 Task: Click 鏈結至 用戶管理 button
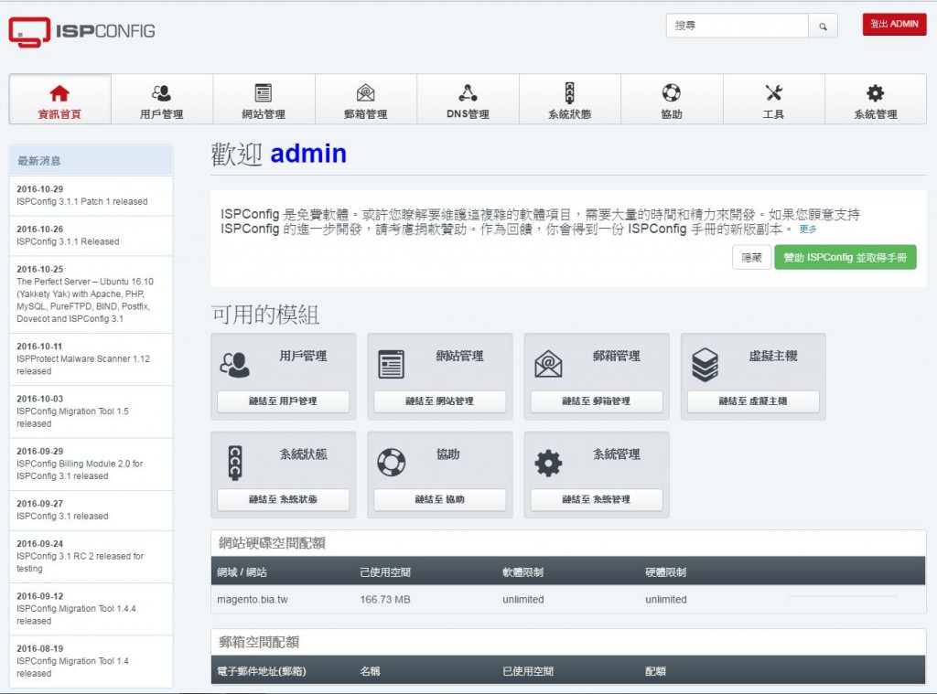[x=284, y=401]
